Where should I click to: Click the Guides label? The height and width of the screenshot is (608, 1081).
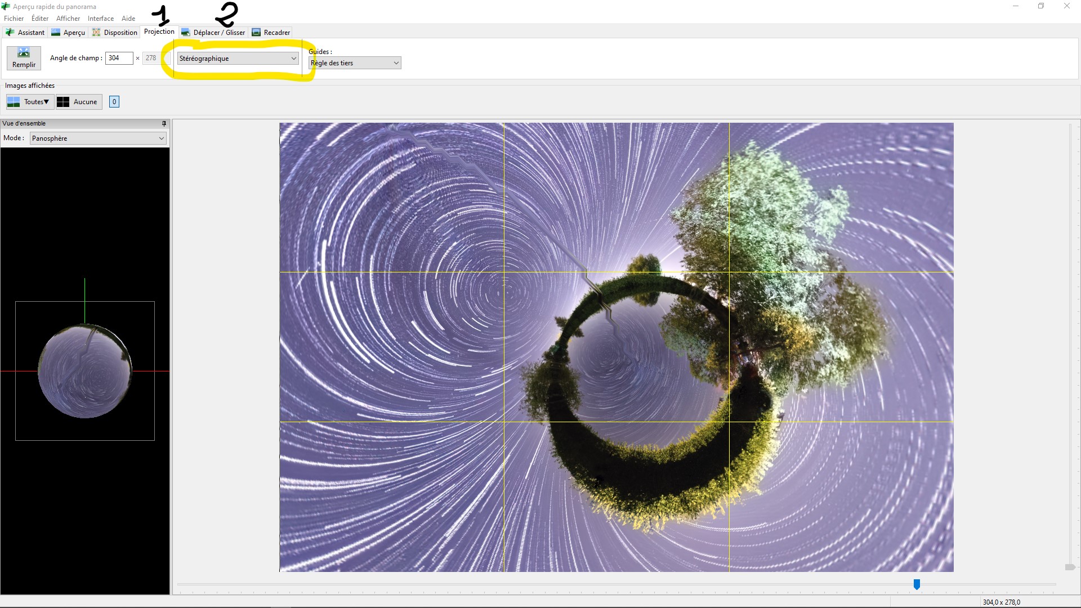(320, 52)
